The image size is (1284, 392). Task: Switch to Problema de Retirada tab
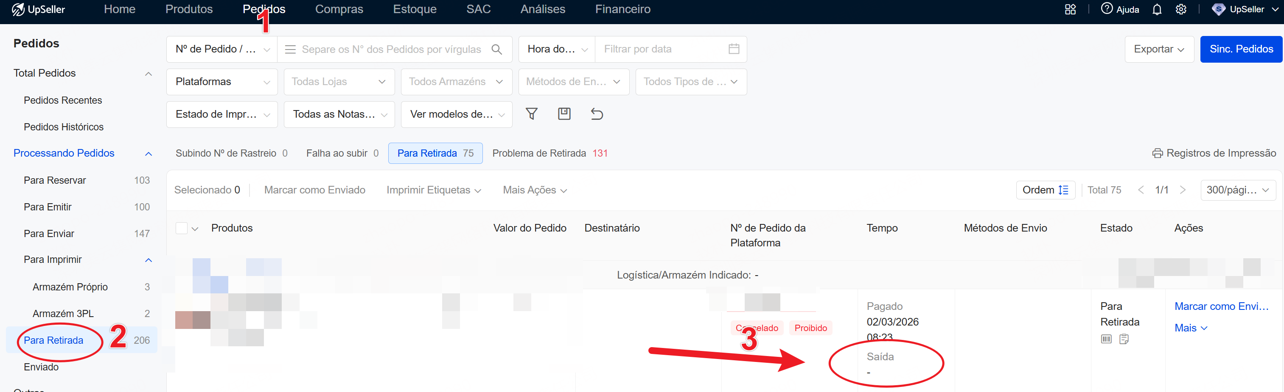(550, 153)
